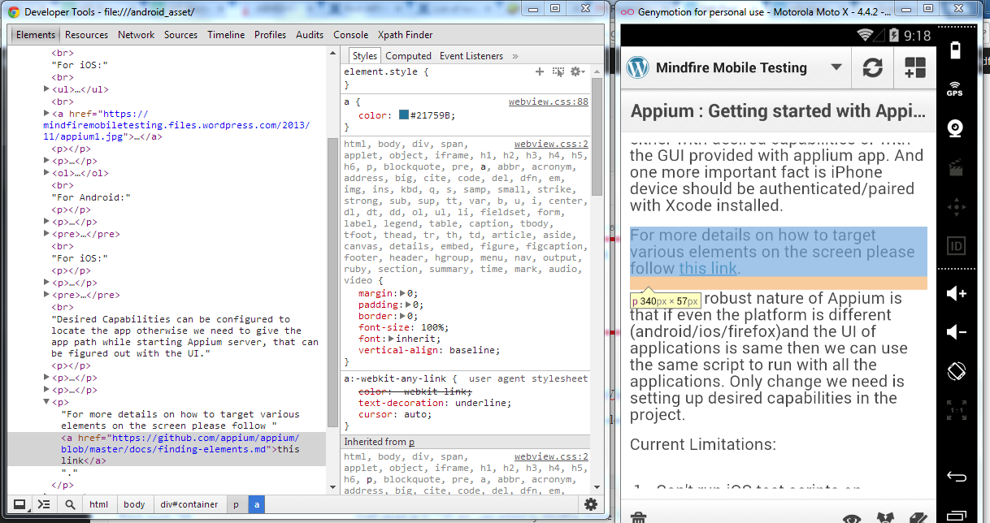
Task: Expand the border property in styles
Action: click(402, 316)
